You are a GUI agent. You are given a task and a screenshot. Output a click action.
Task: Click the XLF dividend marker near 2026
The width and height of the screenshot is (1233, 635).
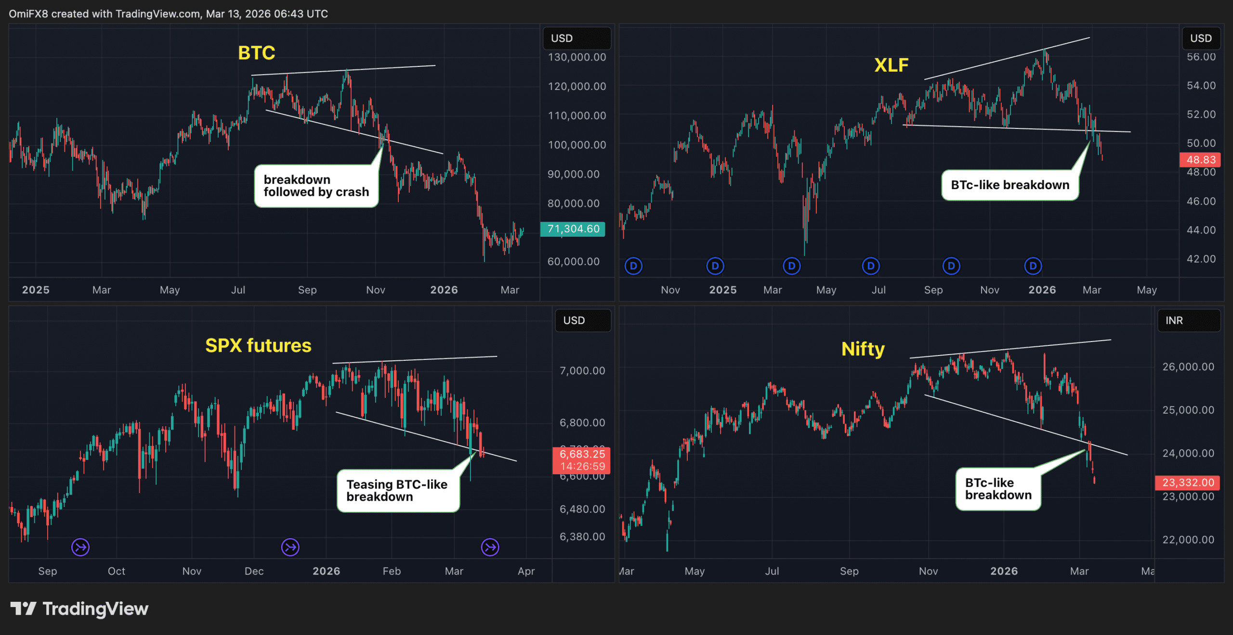pos(1033,266)
